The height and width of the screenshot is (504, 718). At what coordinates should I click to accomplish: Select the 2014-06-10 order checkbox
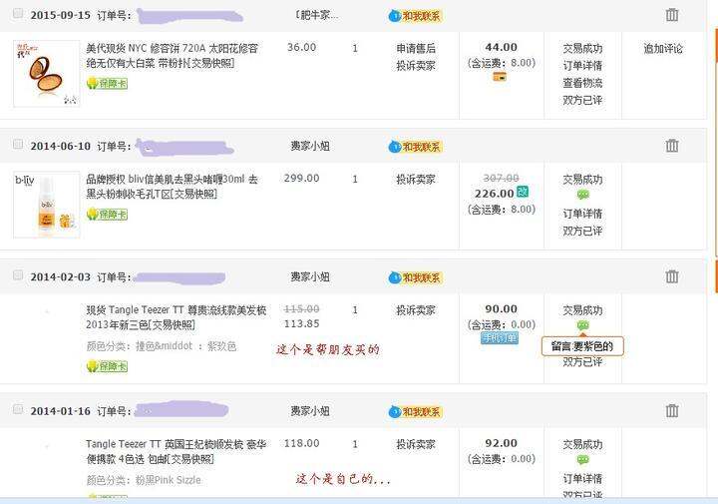pos(18,145)
